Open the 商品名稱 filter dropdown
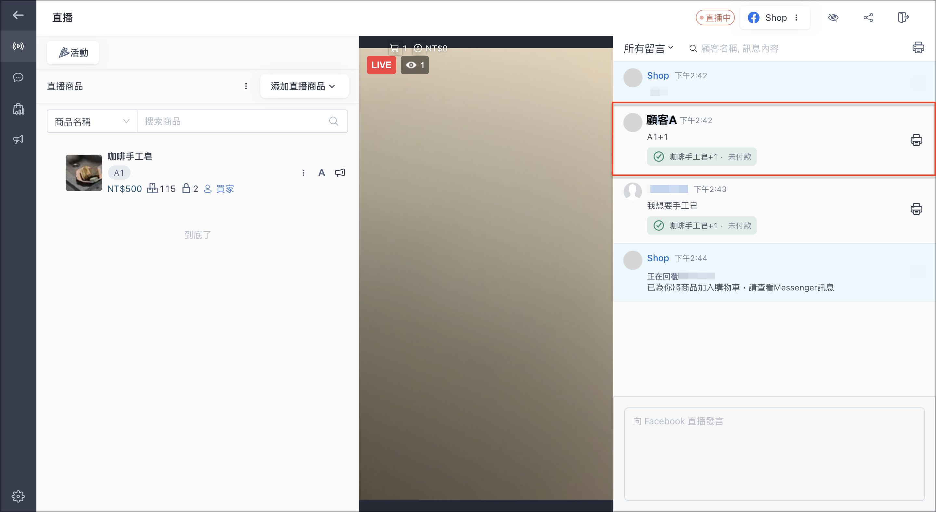Image resolution: width=936 pixels, height=512 pixels. (92, 121)
